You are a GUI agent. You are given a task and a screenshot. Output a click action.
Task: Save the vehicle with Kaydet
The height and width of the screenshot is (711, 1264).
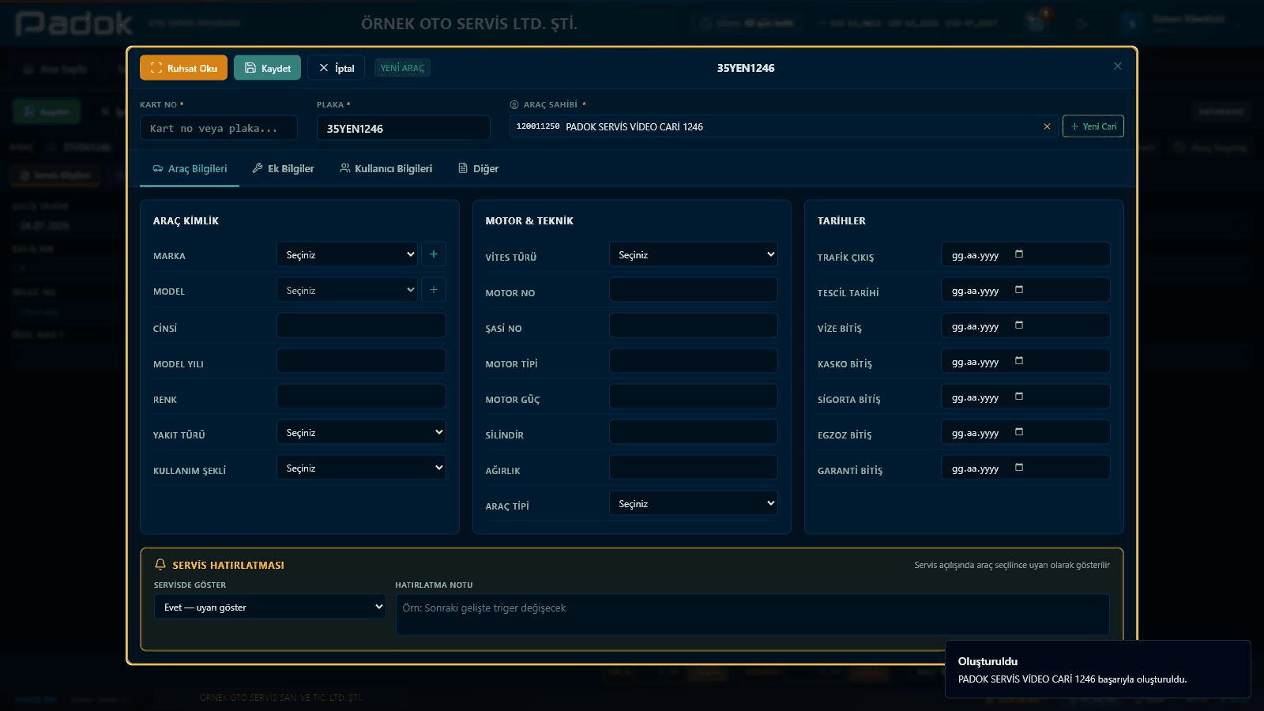point(267,68)
